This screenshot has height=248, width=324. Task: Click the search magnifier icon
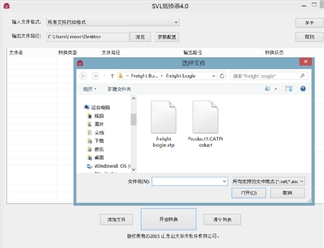302,76
